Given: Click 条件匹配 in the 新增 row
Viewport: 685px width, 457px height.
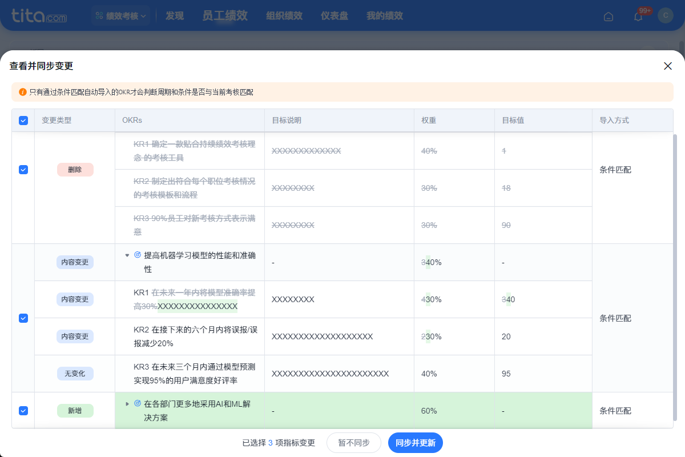Looking at the screenshot, I should point(615,411).
